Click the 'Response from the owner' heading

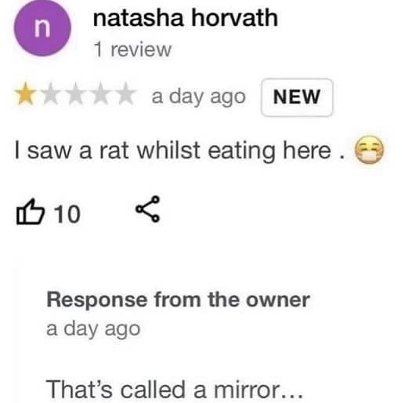click(179, 300)
